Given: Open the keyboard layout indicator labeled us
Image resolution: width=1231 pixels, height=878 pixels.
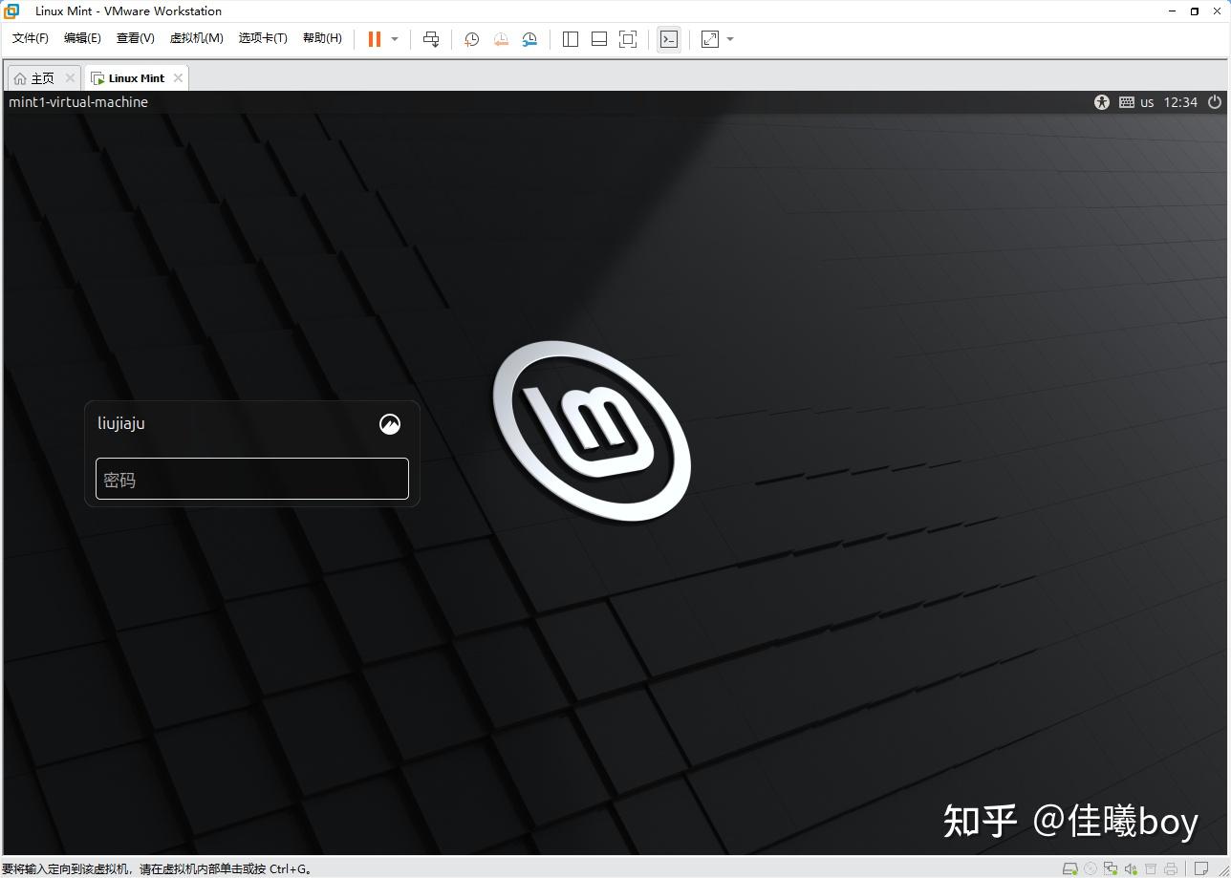Looking at the screenshot, I should [x=1147, y=102].
